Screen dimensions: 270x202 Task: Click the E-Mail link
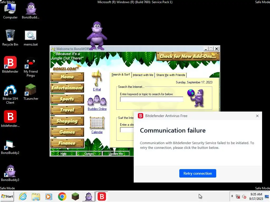pos(97,89)
